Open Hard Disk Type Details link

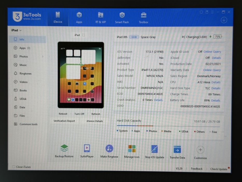tap(216, 88)
